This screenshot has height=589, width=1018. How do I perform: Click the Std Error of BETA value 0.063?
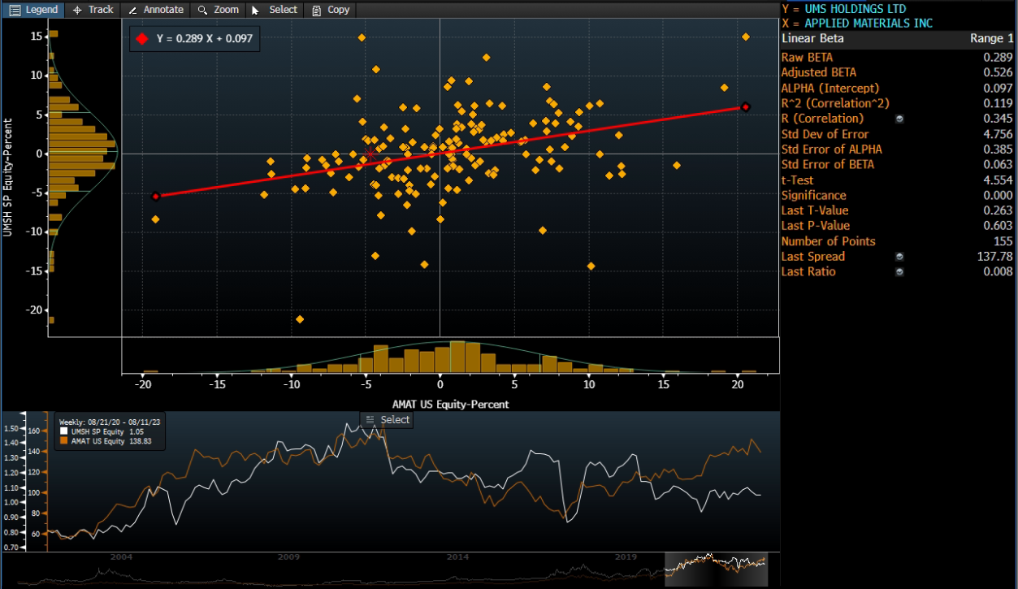click(999, 165)
